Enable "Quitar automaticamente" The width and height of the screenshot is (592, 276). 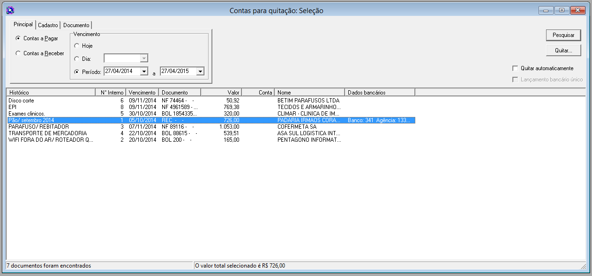pyautogui.click(x=516, y=67)
